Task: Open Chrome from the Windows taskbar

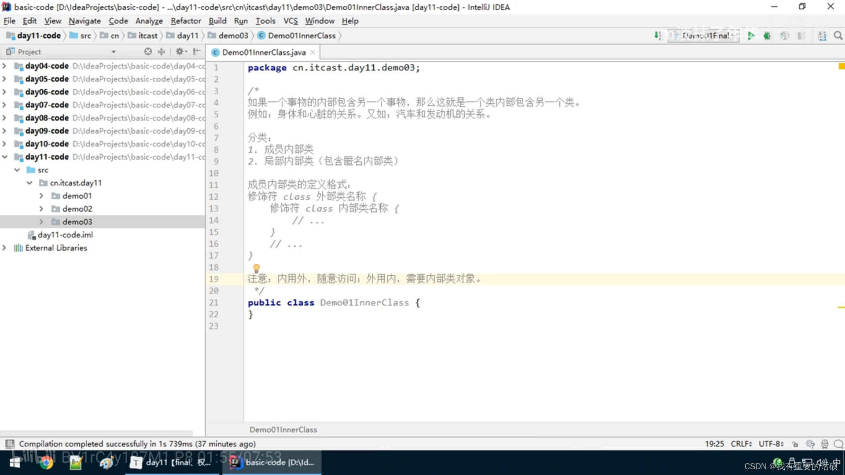Action: pyautogui.click(x=46, y=462)
